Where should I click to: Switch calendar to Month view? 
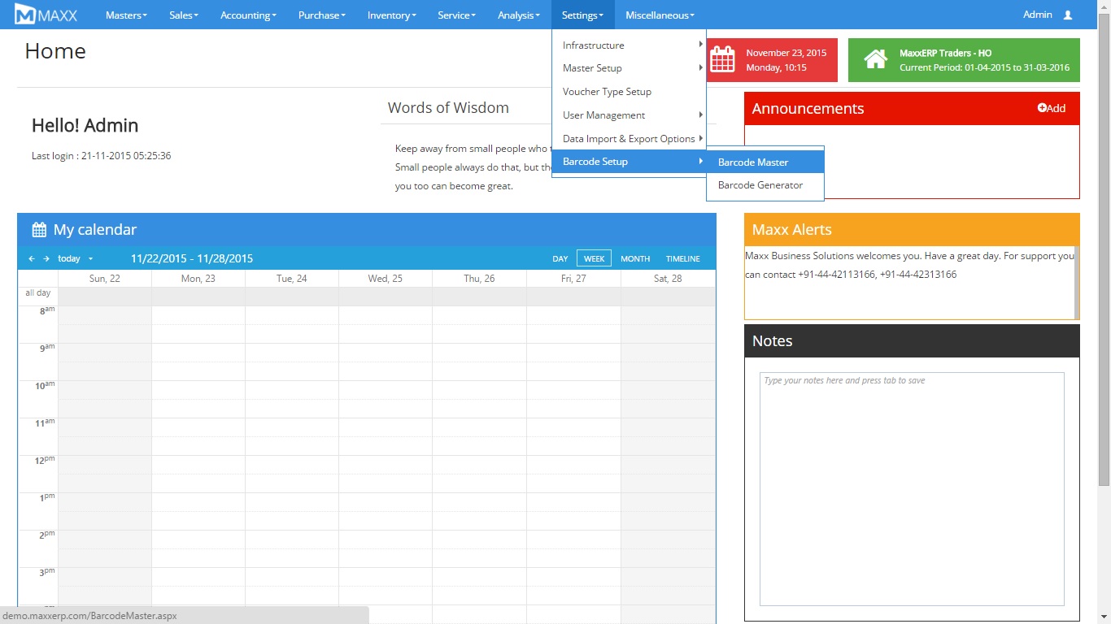click(634, 259)
